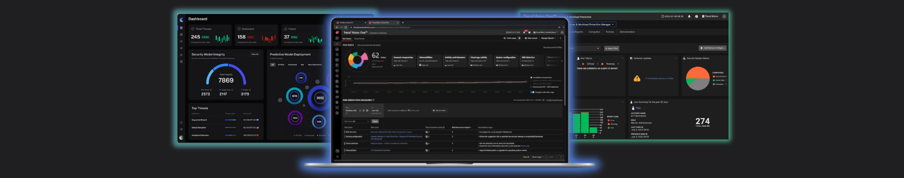This screenshot has height=178, width=904.
Task: Toggle the Compare with other orgs switch
Action: coord(533,92)
